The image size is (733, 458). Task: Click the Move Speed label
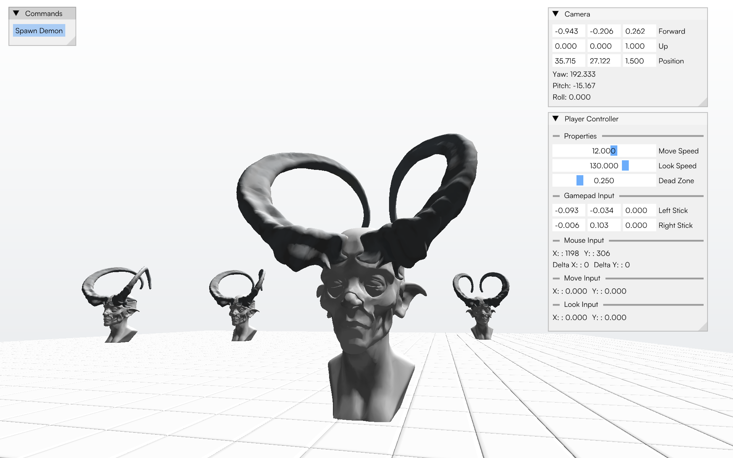point(678,151)
